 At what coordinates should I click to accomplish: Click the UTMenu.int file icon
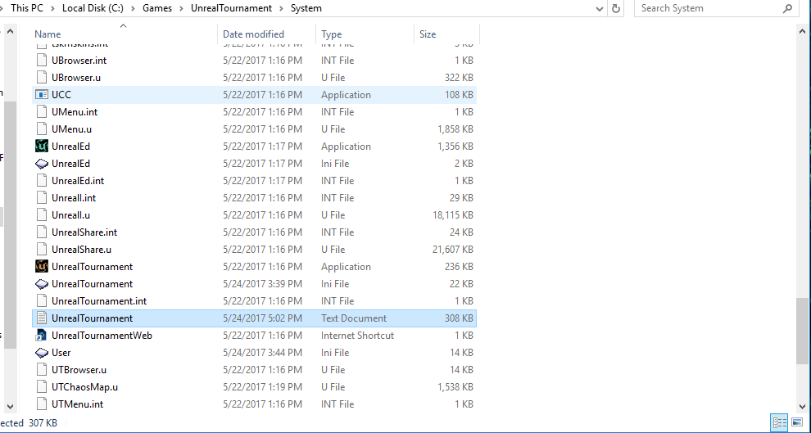click(x=42, y=404)
